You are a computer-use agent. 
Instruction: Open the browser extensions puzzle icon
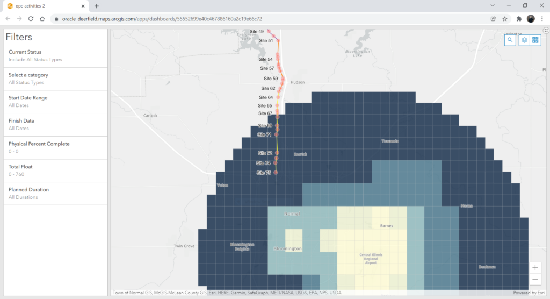[x=519, y=19]
